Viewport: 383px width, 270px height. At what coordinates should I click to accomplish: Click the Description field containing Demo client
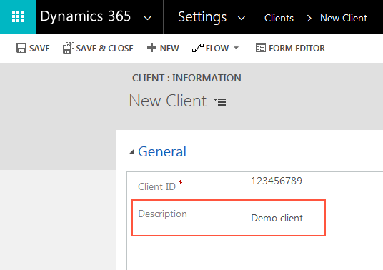point(229,218)
